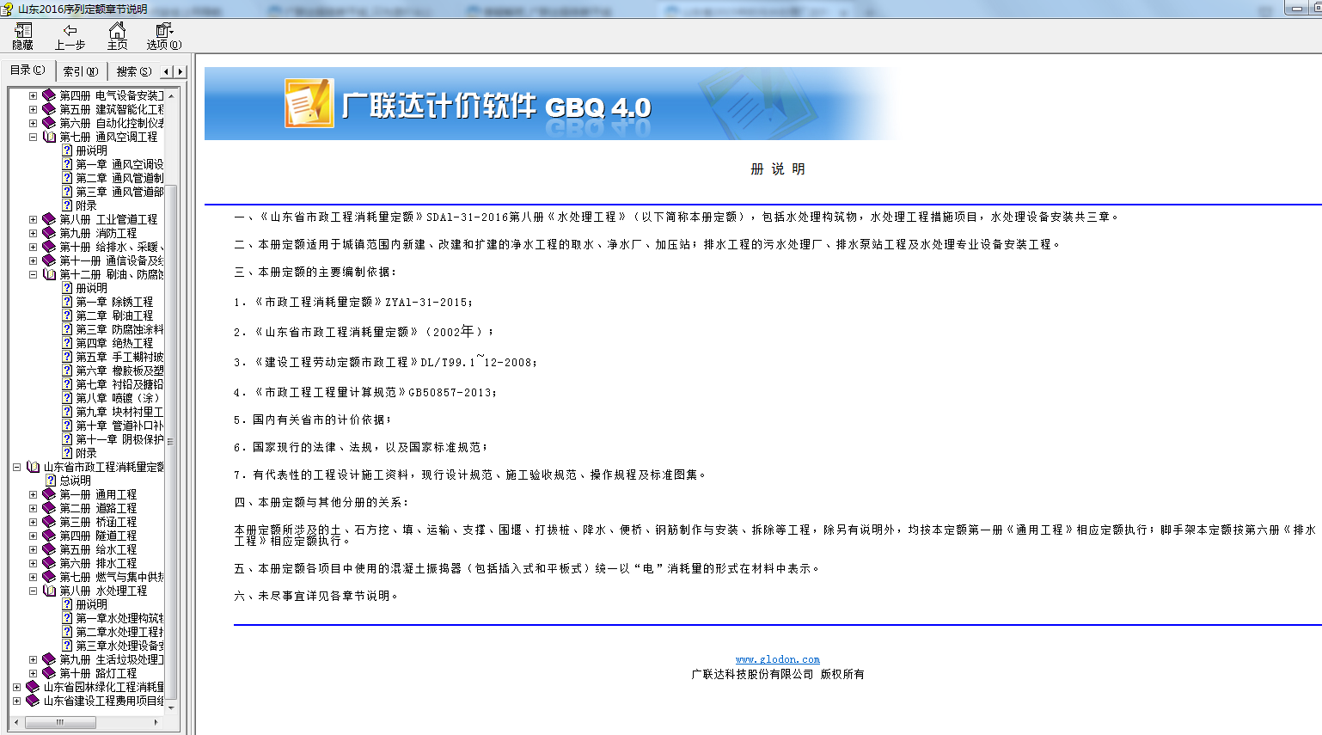This screenshot has height=735, width=1322.
Task: Click tree vertical scrollbar down arrow
Action: (172, 707)
